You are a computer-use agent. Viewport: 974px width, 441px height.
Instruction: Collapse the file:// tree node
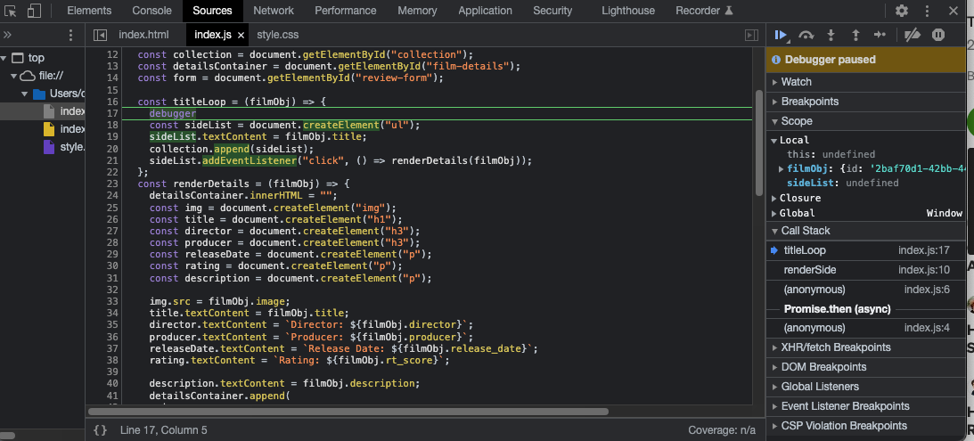tap(15, 76)
